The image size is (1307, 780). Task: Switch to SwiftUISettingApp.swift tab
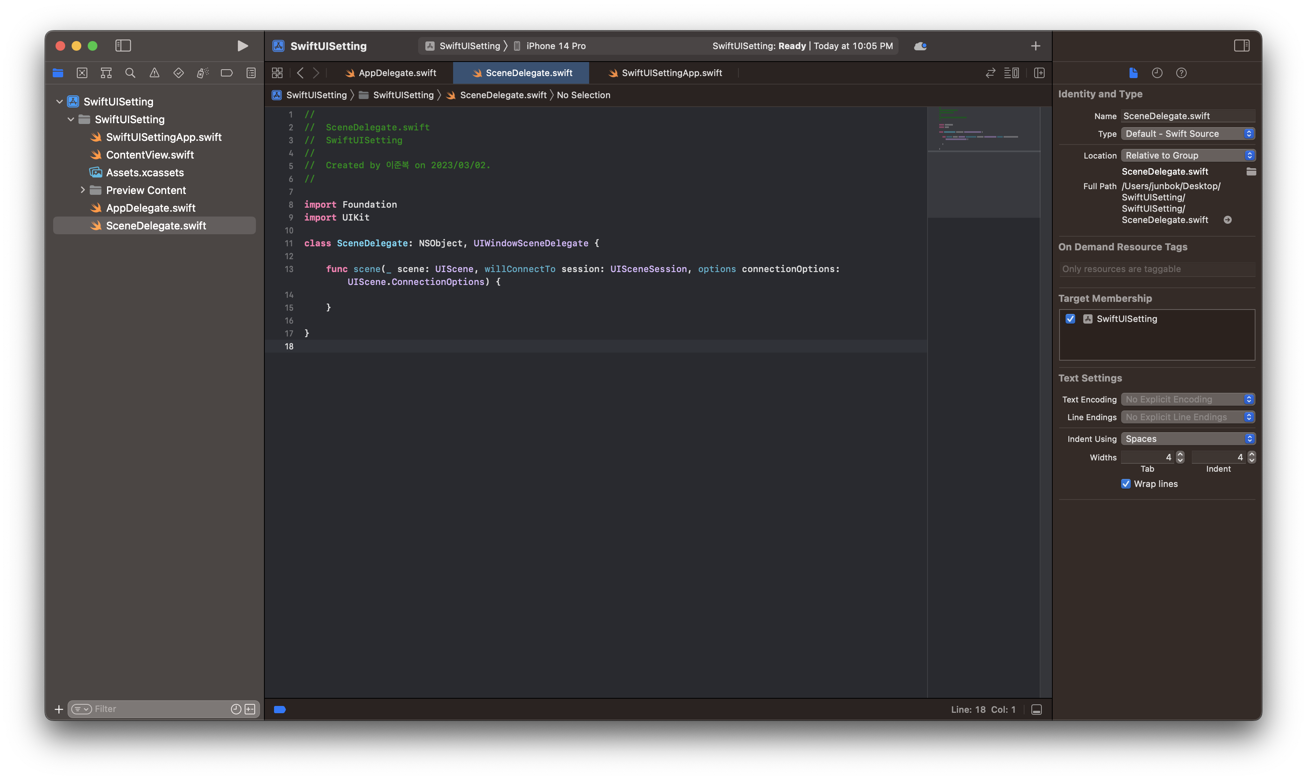point(671,73)
